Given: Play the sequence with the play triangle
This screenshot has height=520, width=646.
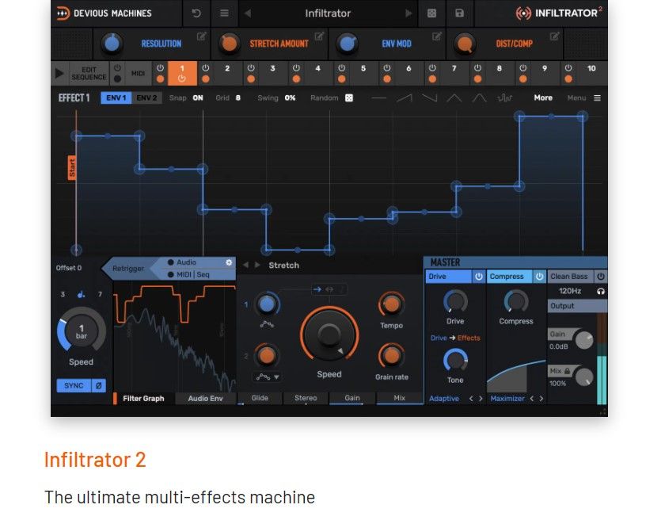Looking at the screenshot, I should coord(59,74).
